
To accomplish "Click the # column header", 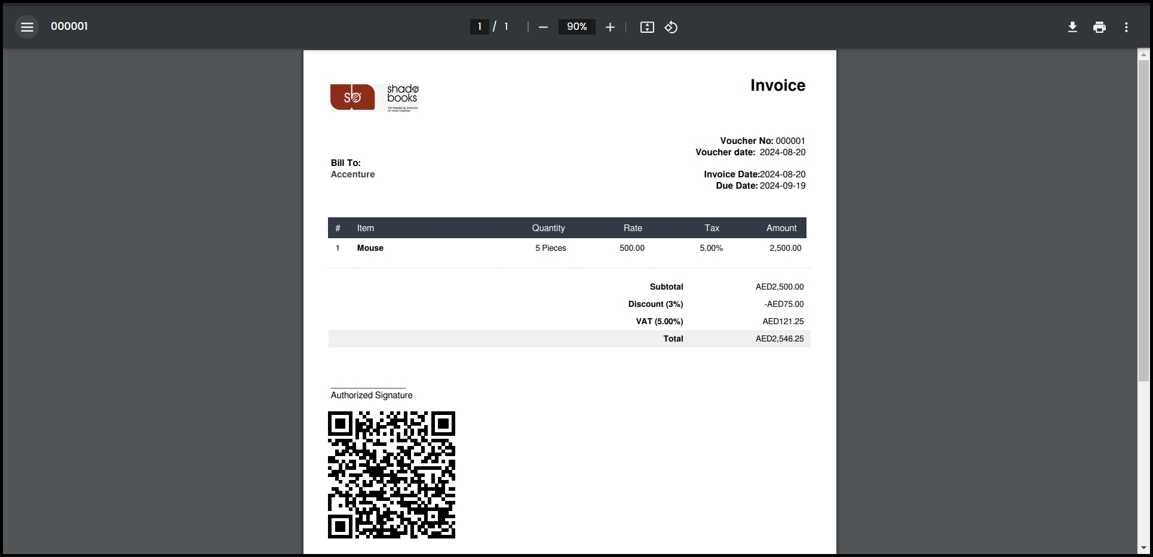I will pos(338,228).
